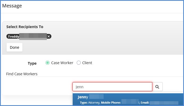Click the blurred surname on Freddy's tag
184x106 pixels.
33,37
